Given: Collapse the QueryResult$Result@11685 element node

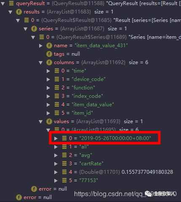Looking at the screenshot, I should [x=18, y=21].
